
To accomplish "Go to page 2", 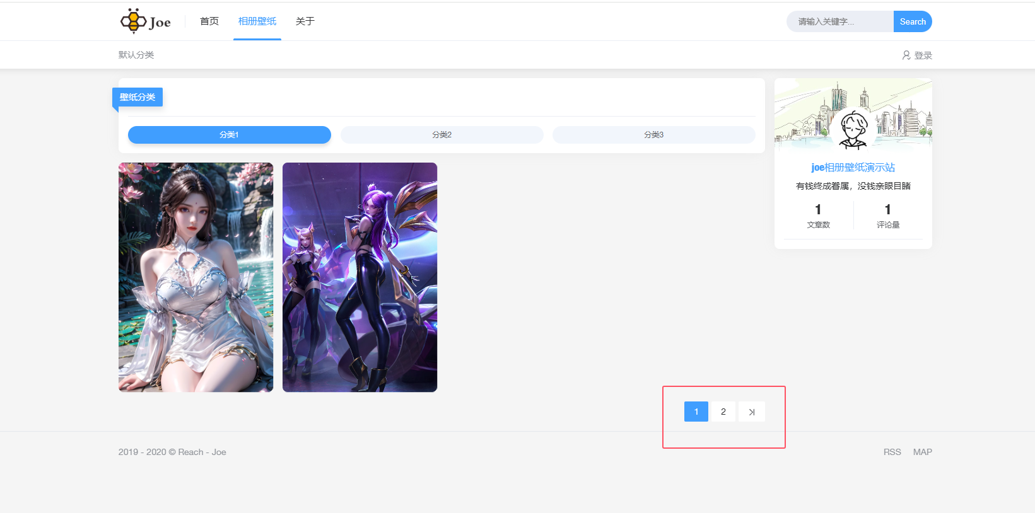I will [723, 412].
